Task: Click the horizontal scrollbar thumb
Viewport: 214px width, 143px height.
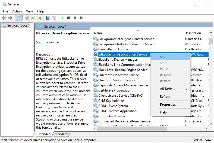Action: pos(132,128)
